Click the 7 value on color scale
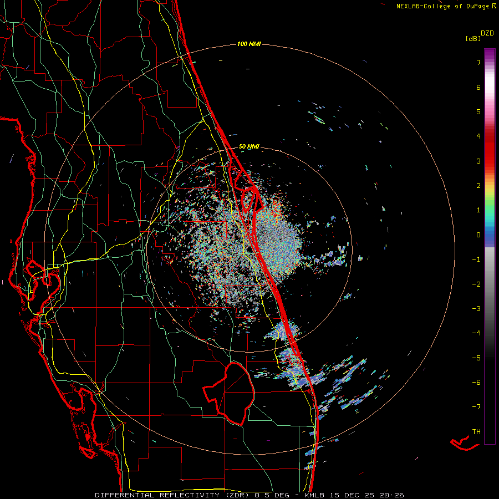The image size is (499, 499). point(478,62)
